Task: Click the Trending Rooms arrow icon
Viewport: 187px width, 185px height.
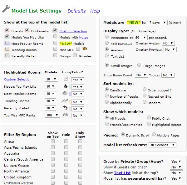Action: [65, 100]
